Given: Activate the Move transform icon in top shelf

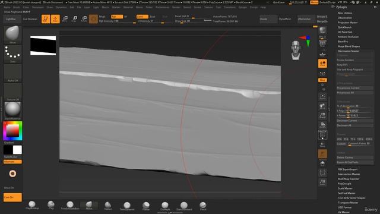Looking at the screenshot, I should [65, 19].
